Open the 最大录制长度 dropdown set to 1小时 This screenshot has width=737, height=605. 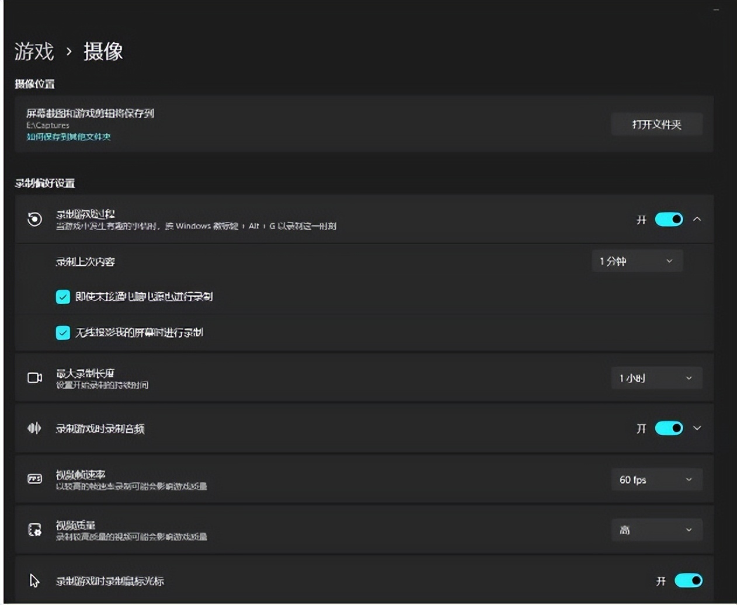[x=656, y=377]
